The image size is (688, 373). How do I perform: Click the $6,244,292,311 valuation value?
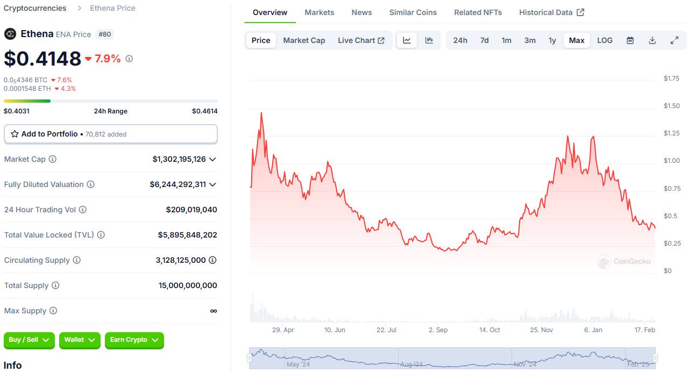click(x=178, y=184)
